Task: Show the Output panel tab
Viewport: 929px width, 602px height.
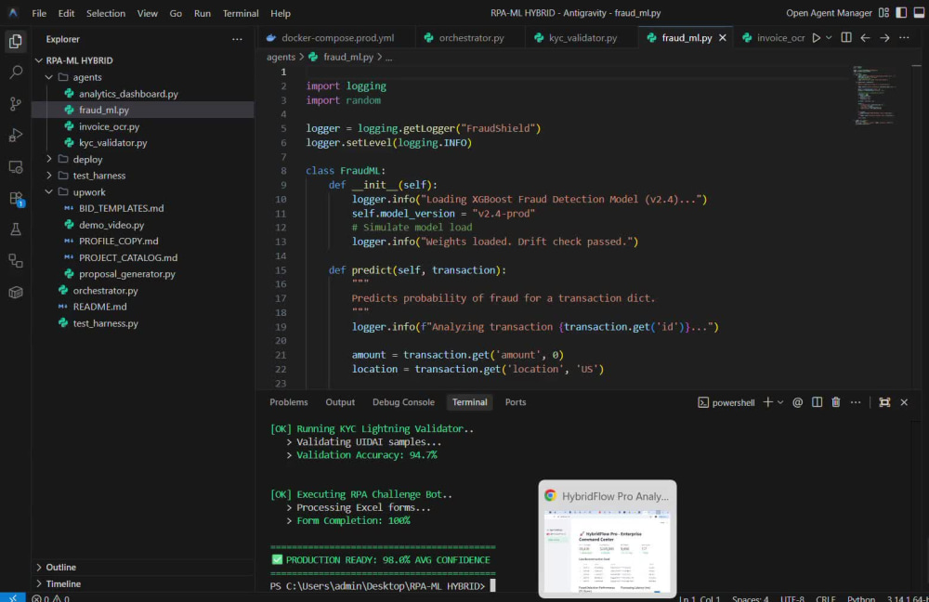Action: coord(340,401)
